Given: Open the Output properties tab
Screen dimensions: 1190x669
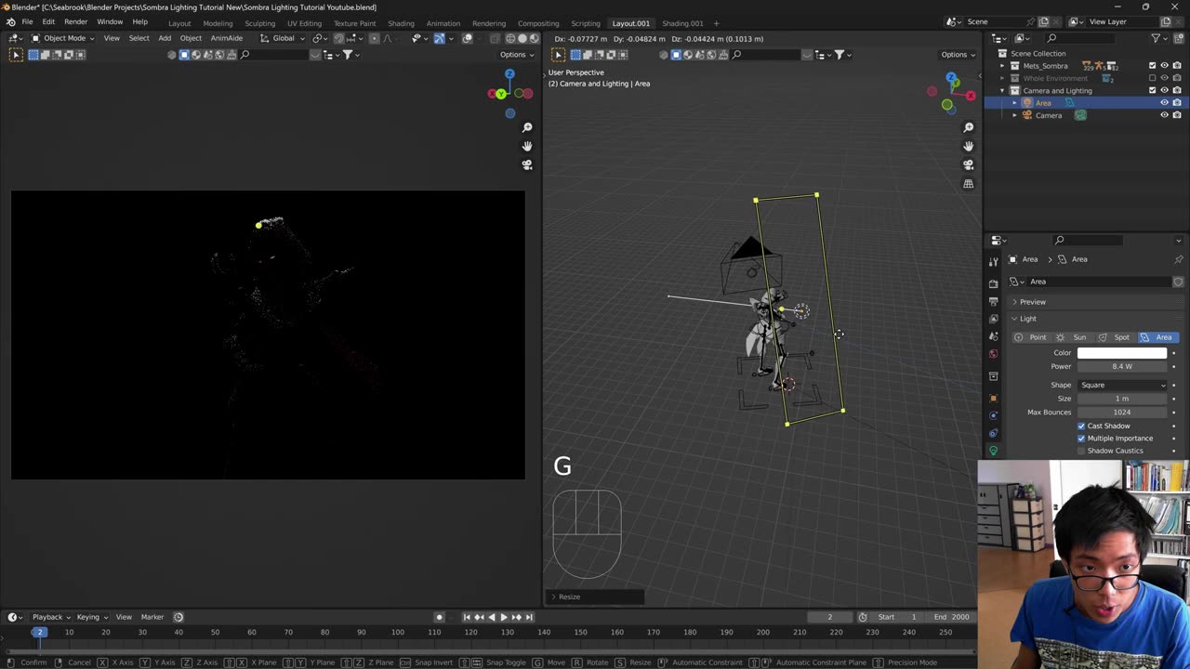Looking at the screenshot, I should [993, 301].
